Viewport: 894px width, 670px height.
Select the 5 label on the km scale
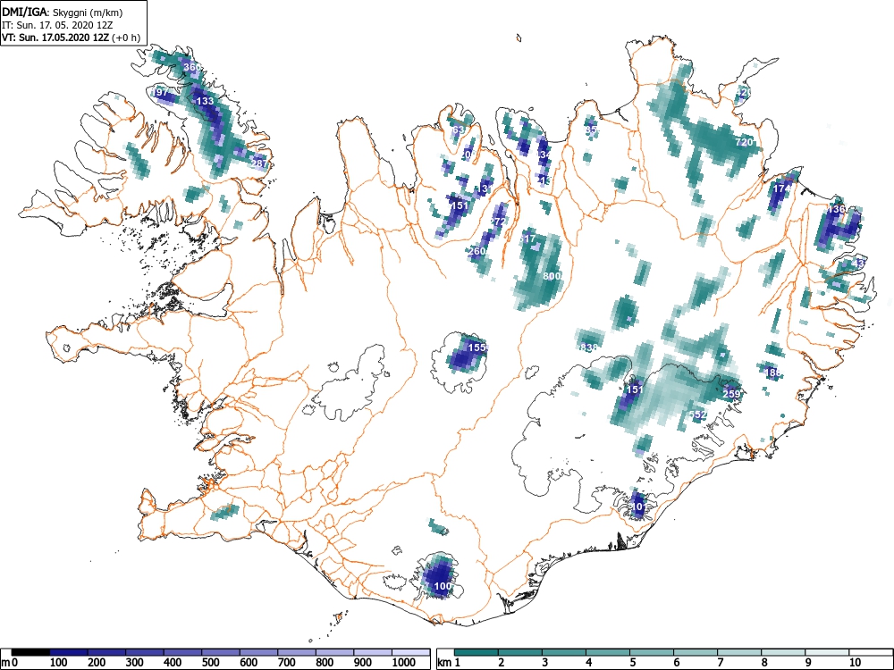pyautogui.click(x=633, y=662)
